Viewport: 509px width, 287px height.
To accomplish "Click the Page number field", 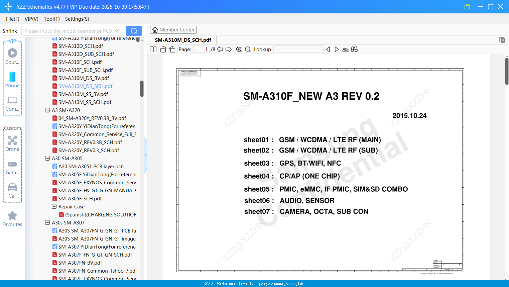I will tap(201, 50).
